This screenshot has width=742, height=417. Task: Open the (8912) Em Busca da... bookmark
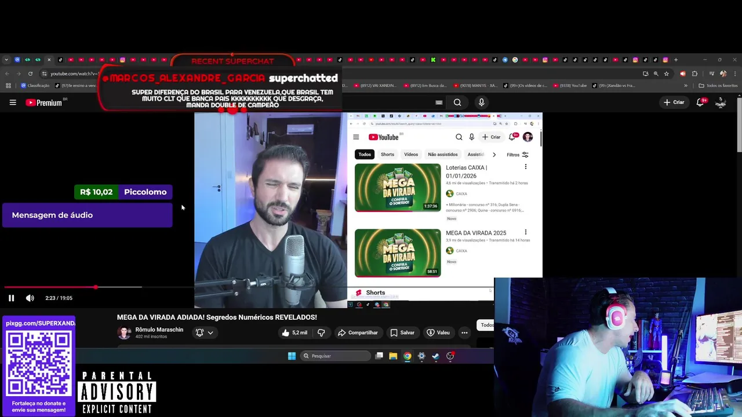click(425, 86)
